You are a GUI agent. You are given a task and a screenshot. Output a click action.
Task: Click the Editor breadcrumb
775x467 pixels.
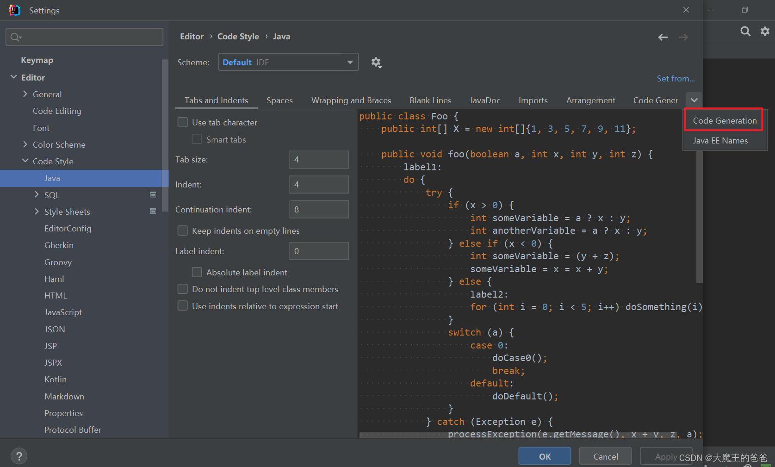pos(192,37)
